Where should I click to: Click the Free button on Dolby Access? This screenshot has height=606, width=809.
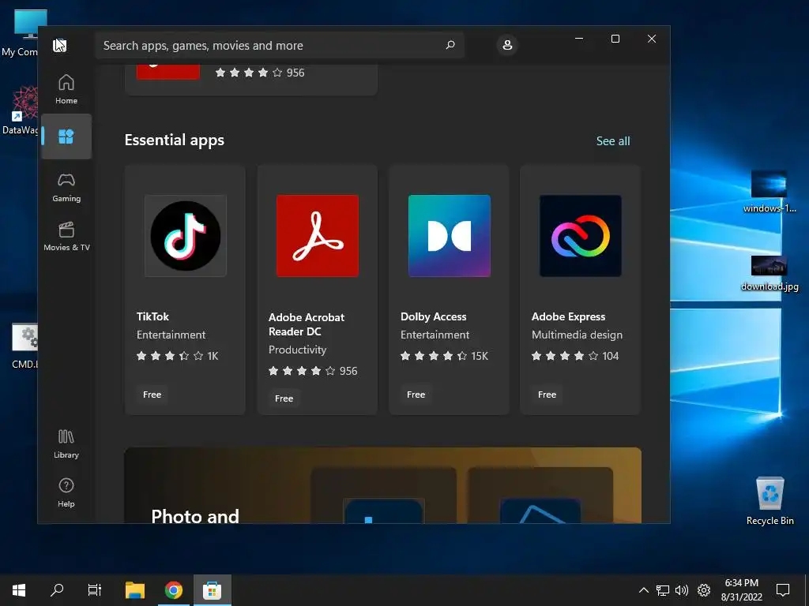coord(416,395)
